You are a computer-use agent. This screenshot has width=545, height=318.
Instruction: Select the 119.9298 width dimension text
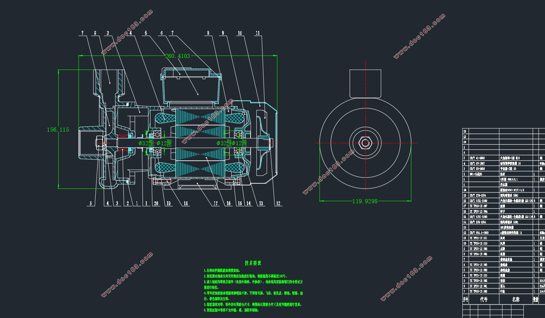[365, 201]
